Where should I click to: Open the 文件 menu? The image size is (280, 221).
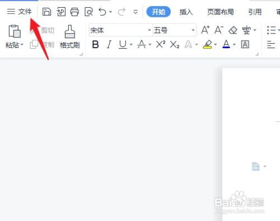pyautogui.click(x=25, y=12)
